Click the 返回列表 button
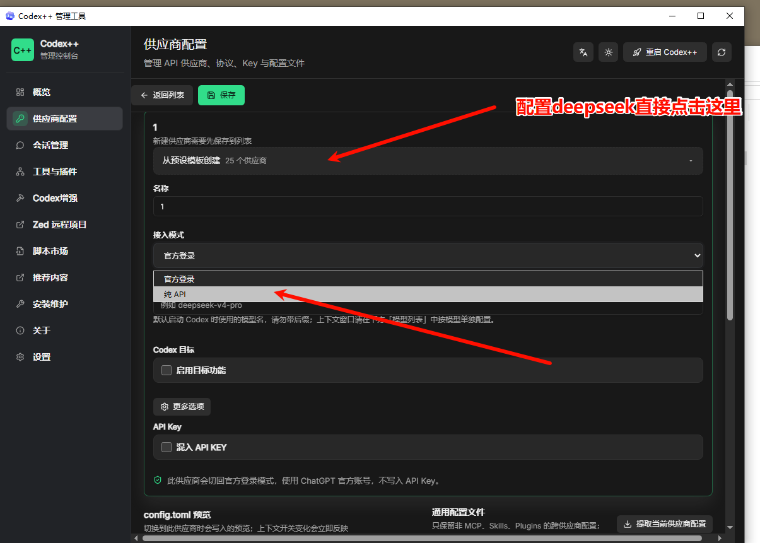760x543 pixels. coord(162,95)
